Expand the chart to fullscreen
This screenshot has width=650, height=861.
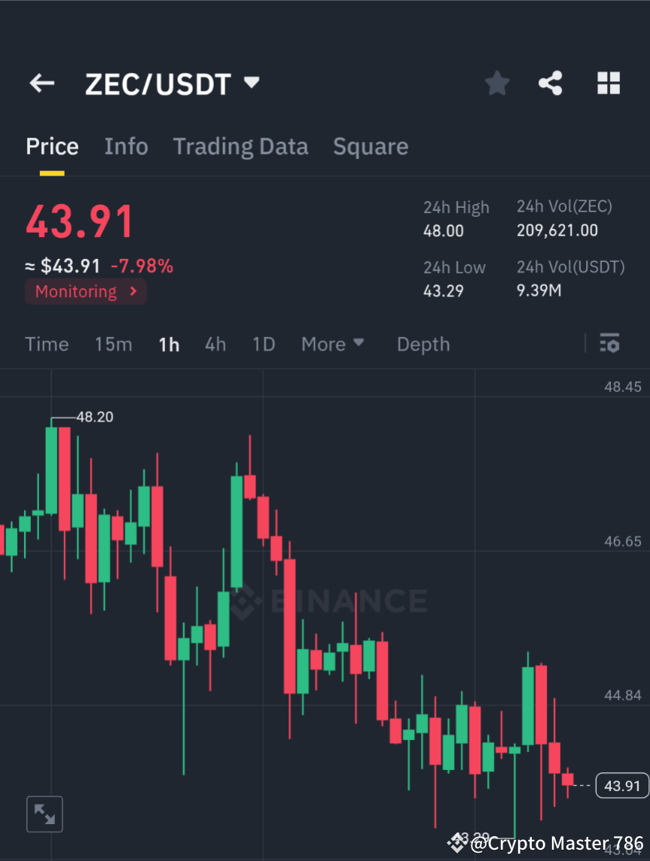[44, 814]
